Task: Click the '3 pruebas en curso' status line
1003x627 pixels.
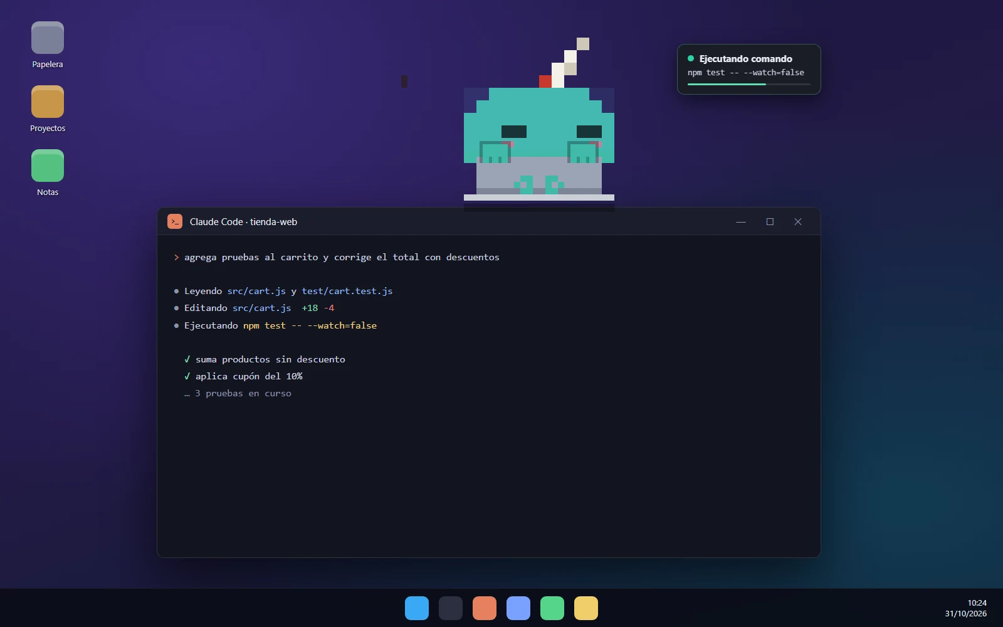Action: point(238,393)
